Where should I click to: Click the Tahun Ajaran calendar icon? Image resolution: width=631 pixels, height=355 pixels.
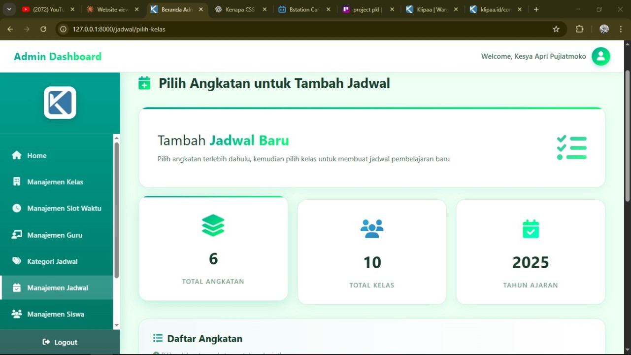coord(531,229)
